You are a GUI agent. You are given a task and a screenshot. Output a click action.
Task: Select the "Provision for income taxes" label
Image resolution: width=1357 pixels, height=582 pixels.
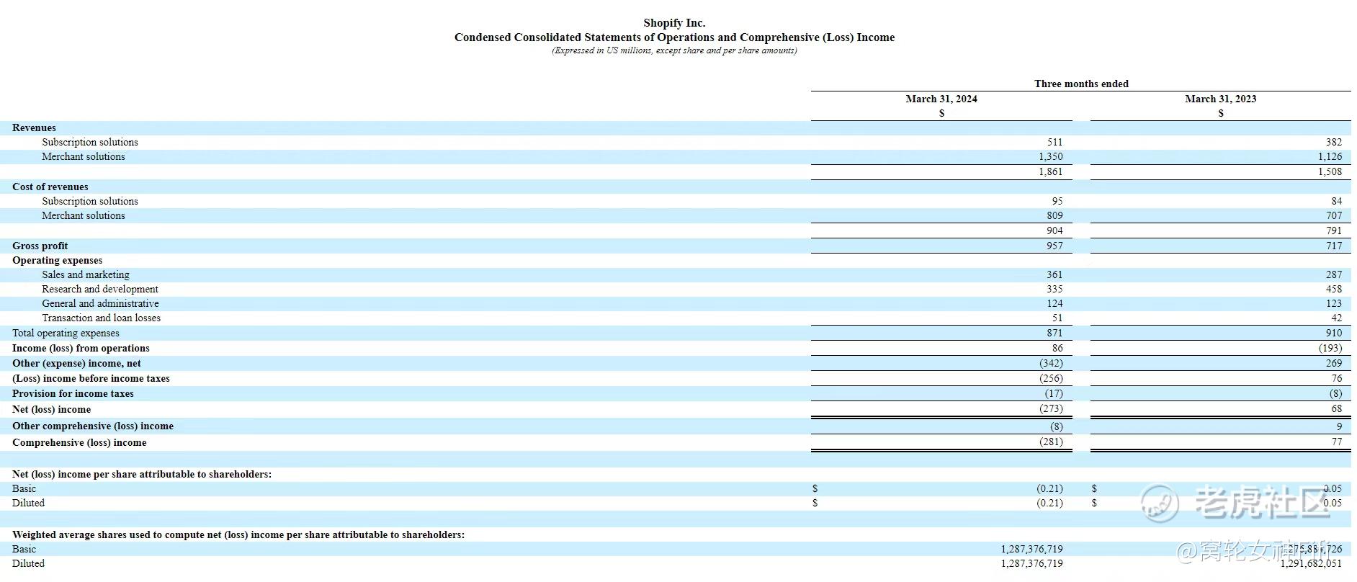coord(73,393)
